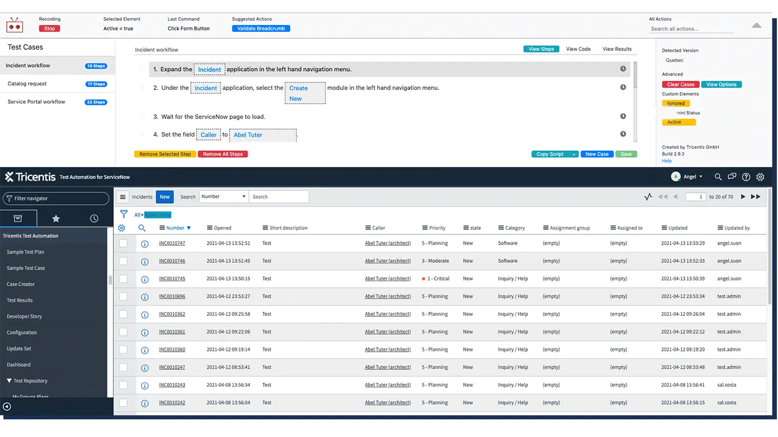
Task: Tick the checkbox for INC0010745
Action: [124, 278]
